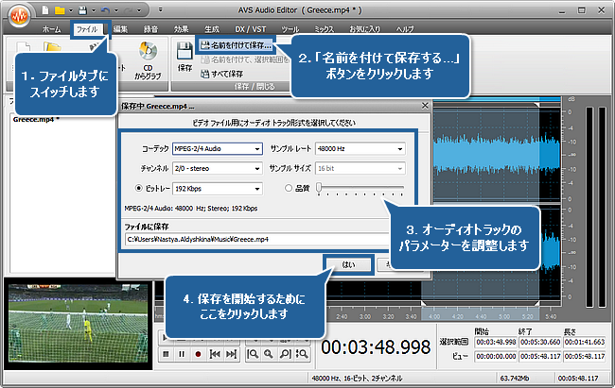615x388 pixels.
Task: Select the ビットレート radio button
Action: [x=138, y=188]
